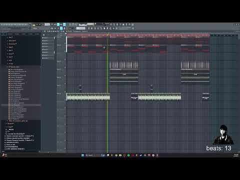The image size is (240, 180).
Task: Click the tempo display
Action: coord(47,24)
